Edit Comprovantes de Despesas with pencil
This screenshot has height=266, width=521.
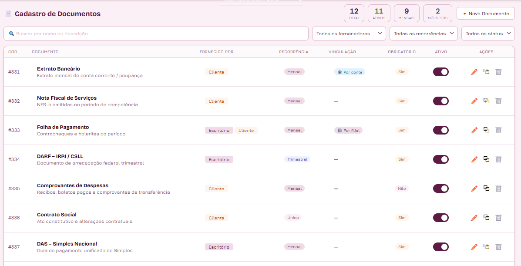[x=474, y=189]
